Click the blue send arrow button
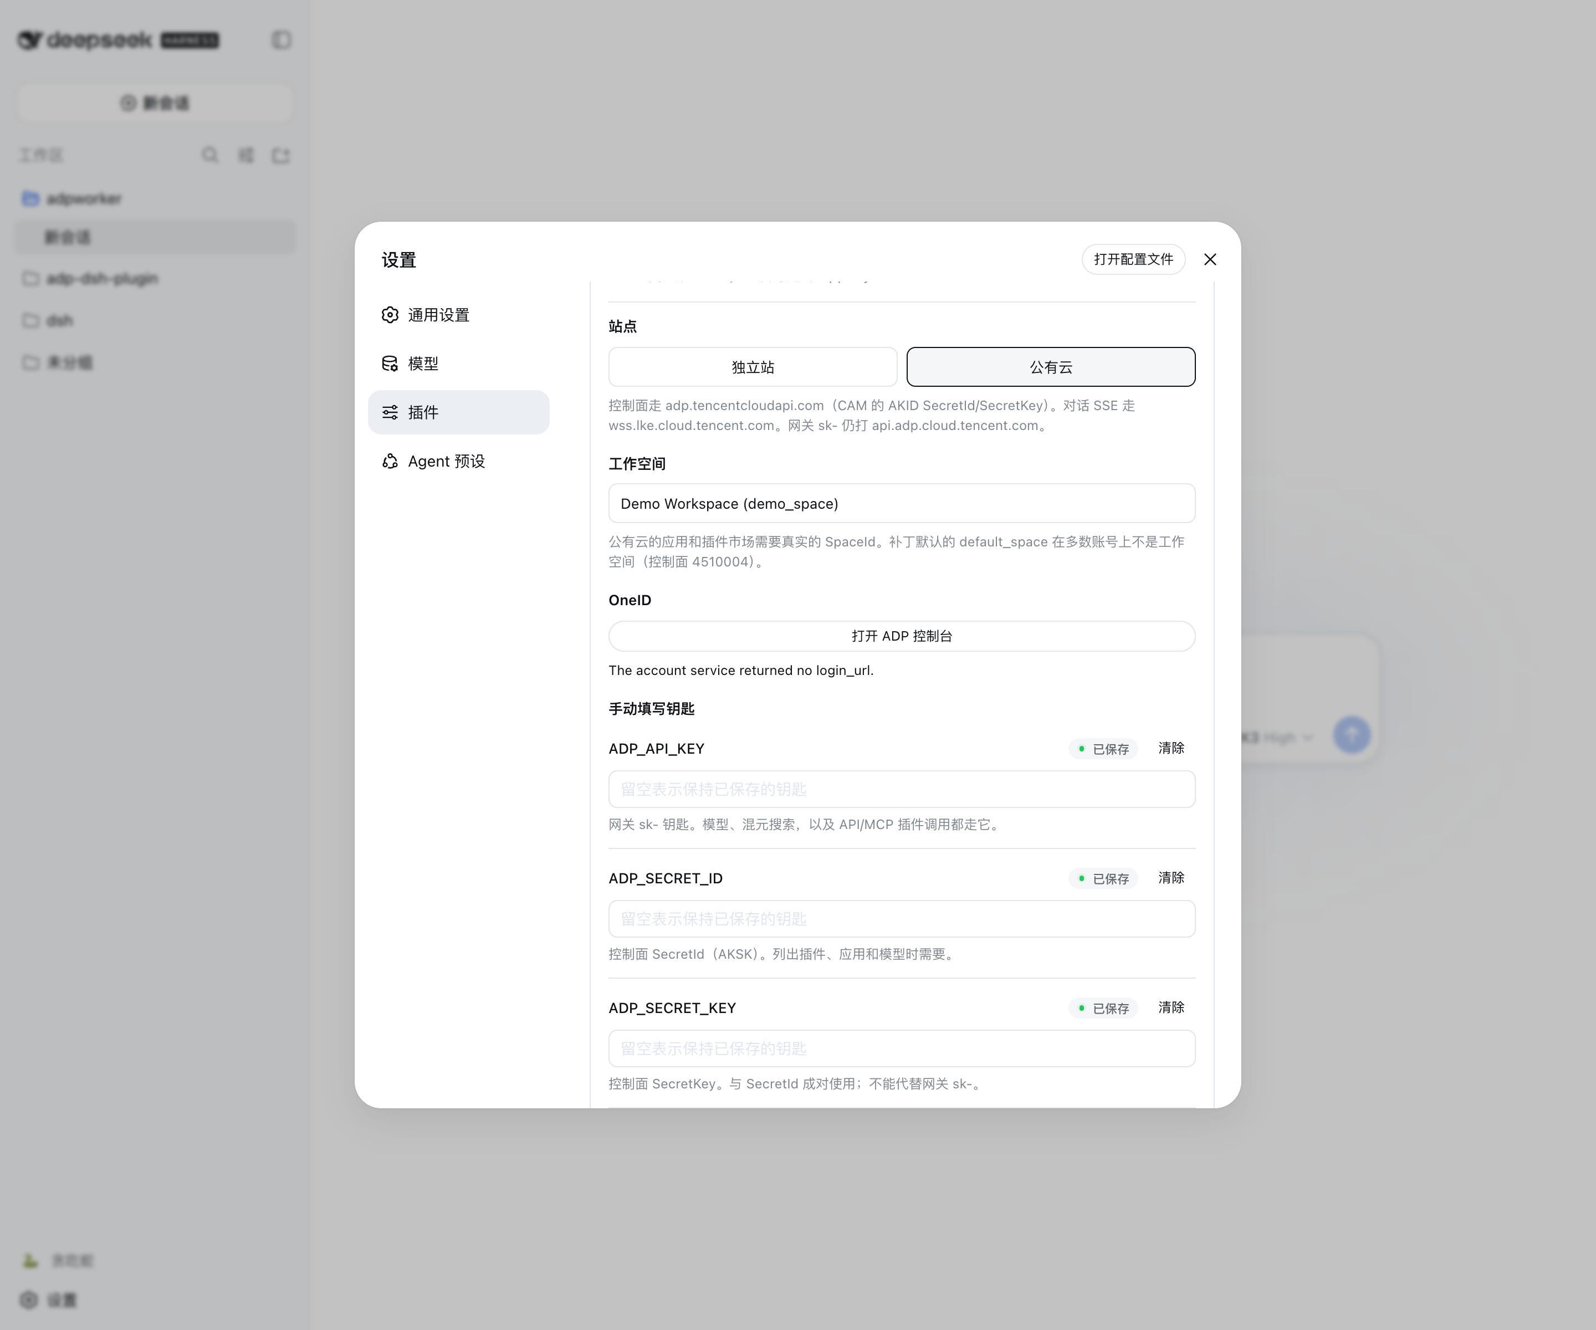Screen dimensions: 1596x1330 [1351, 736]
